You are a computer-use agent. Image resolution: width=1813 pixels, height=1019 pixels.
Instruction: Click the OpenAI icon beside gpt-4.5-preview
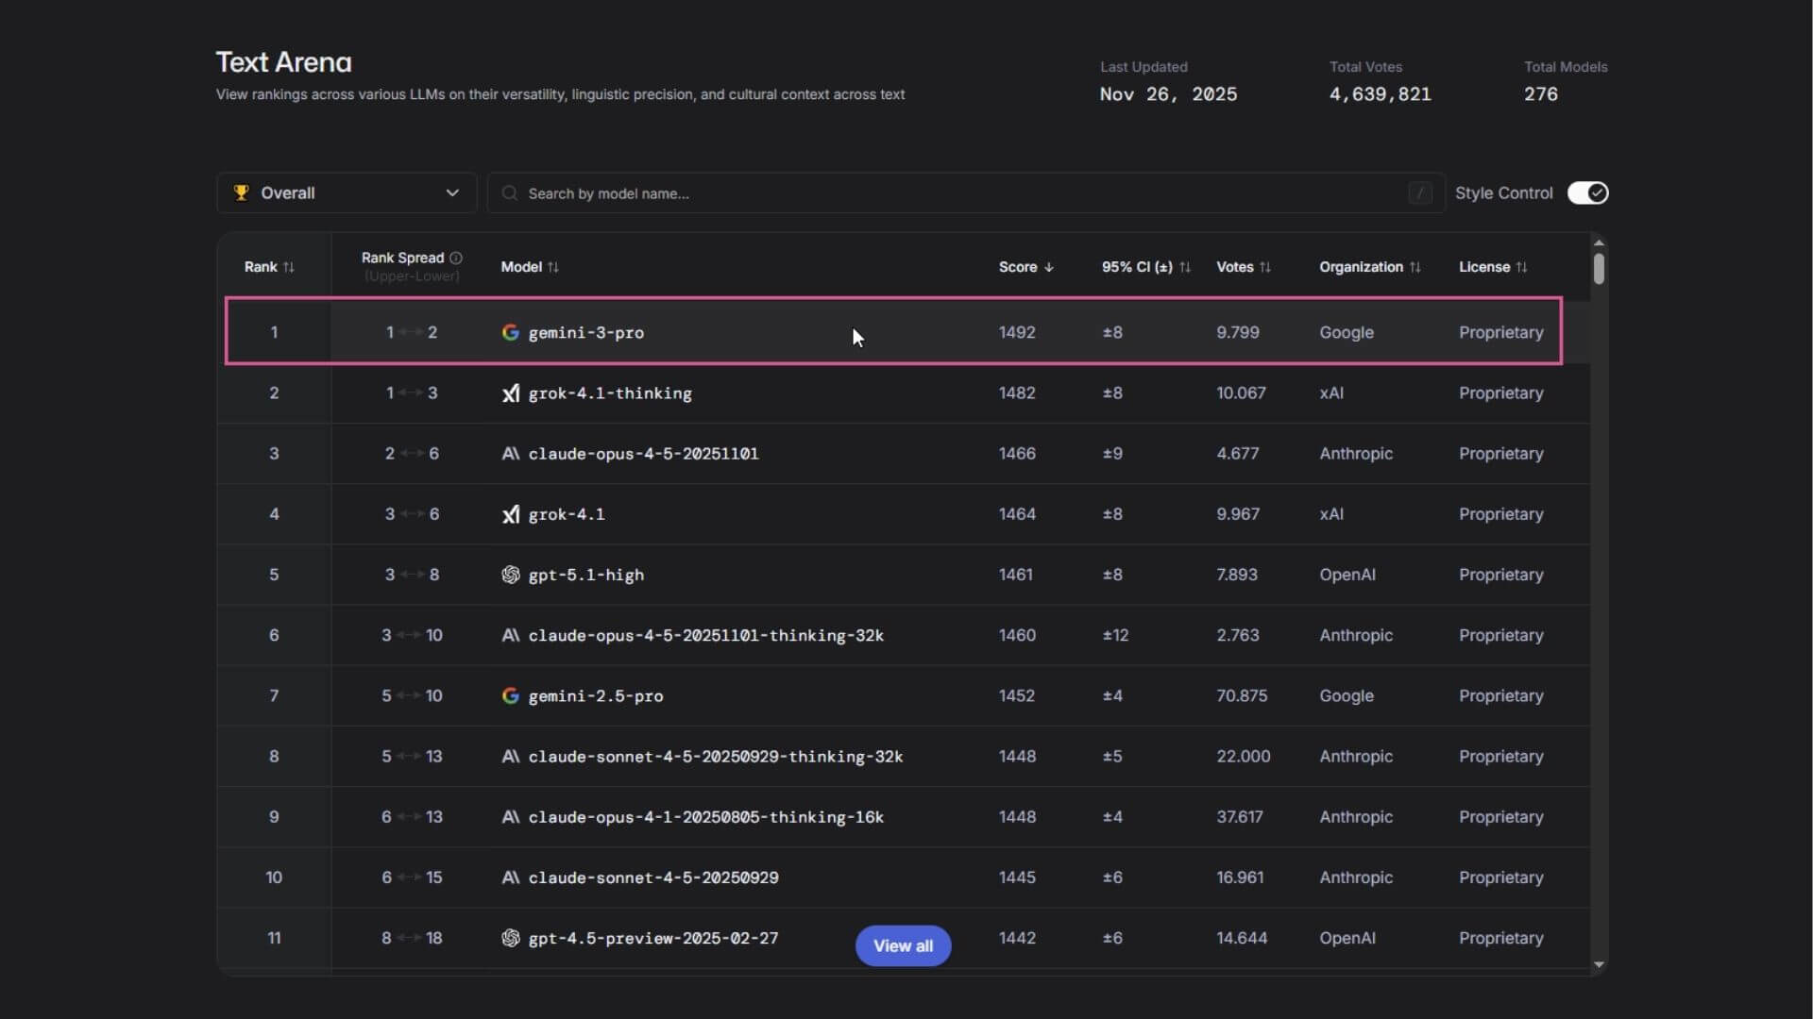[510, 938]
